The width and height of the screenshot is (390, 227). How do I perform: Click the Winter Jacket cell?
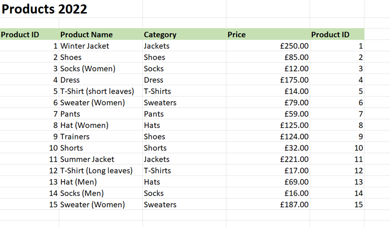tap(101, 46)
